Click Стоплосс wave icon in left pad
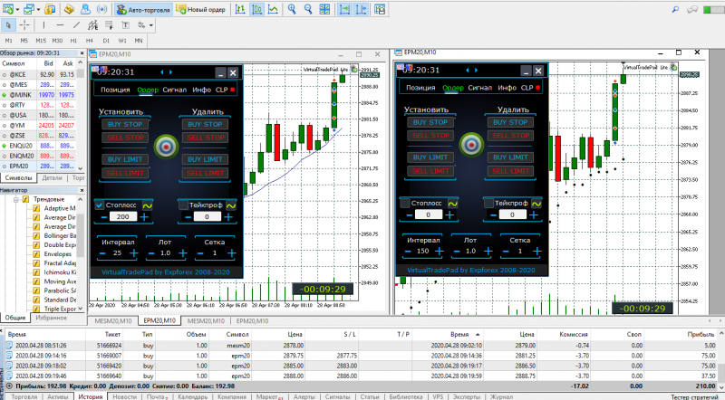Screen dimensions: 725x400 [x=148, y=205]
